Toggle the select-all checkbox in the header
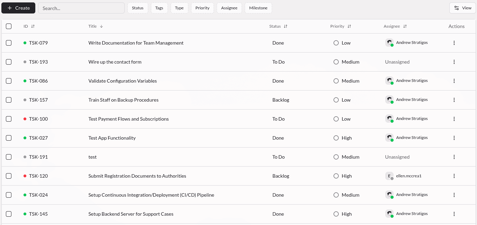Screen dimensions: 477x225 (x=9, y=26)
